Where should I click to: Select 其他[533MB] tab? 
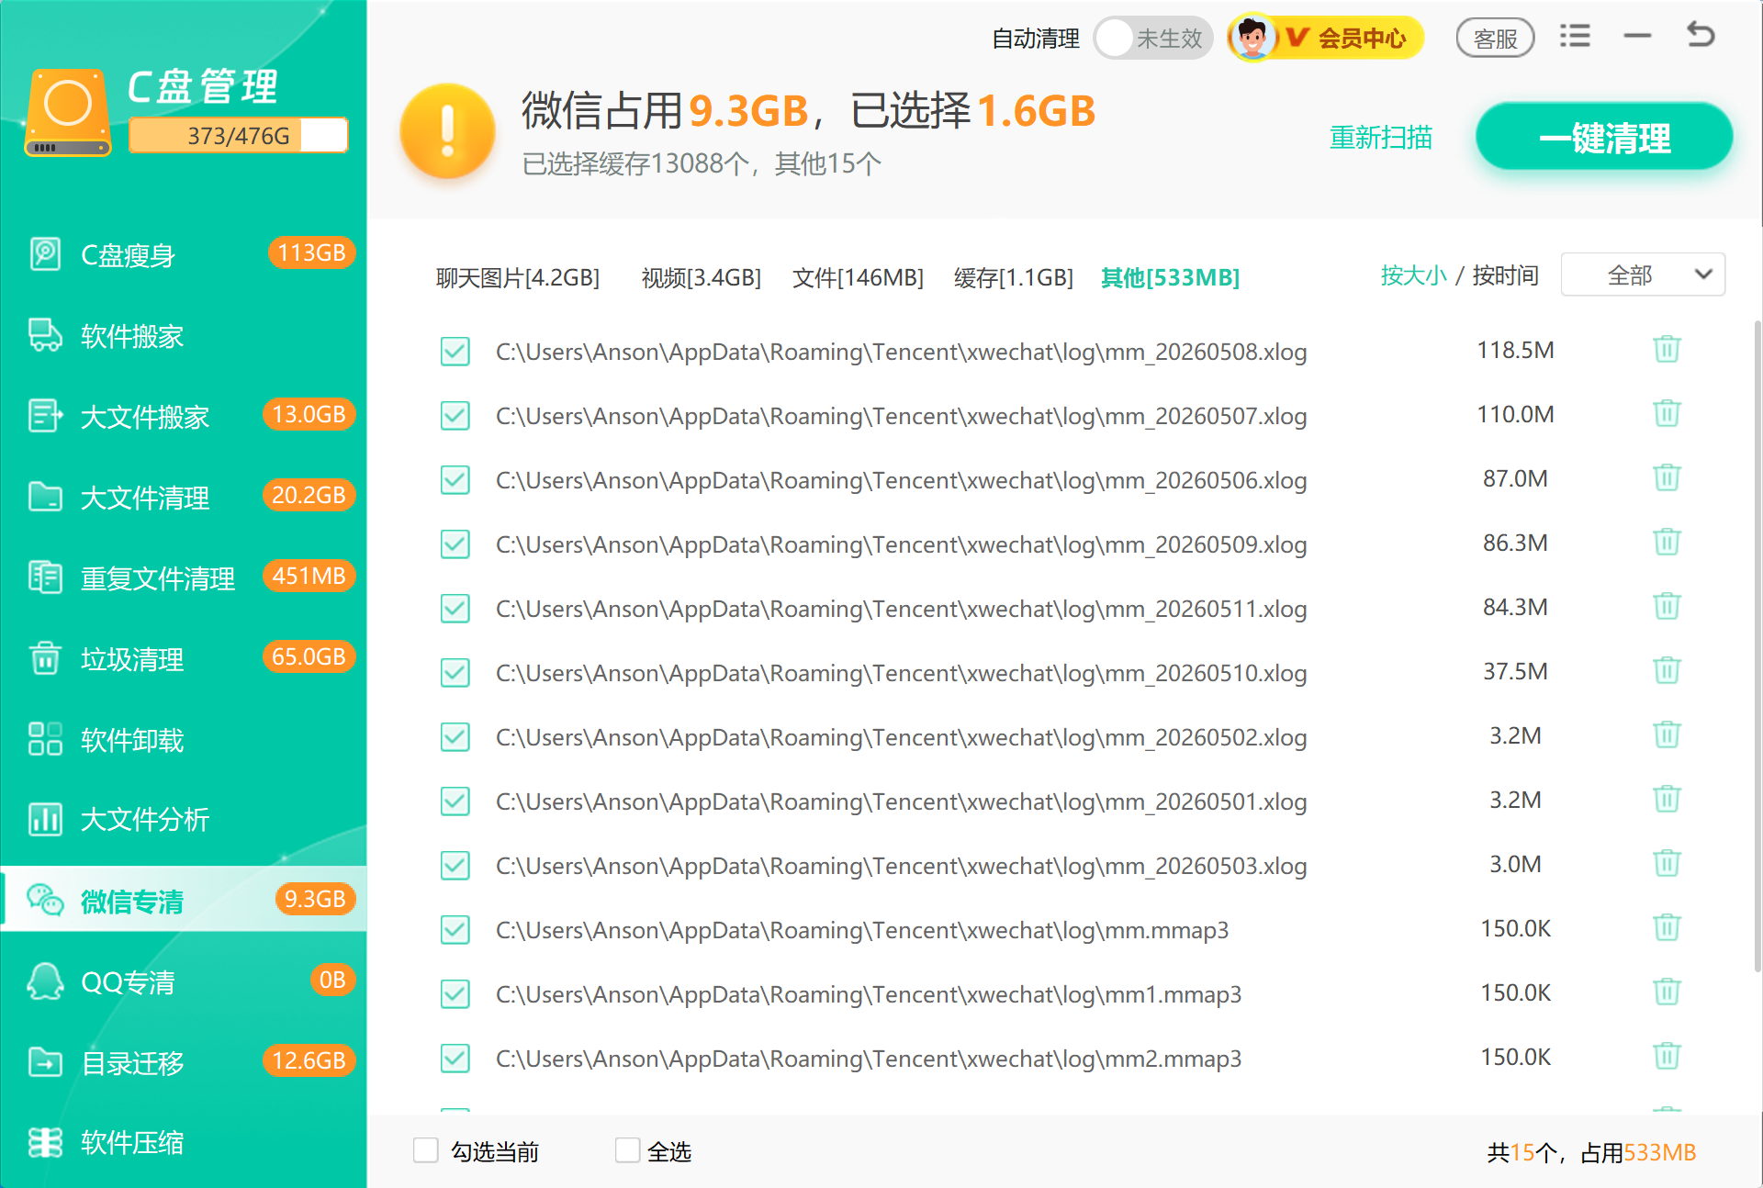click(x=1171, y=277)
